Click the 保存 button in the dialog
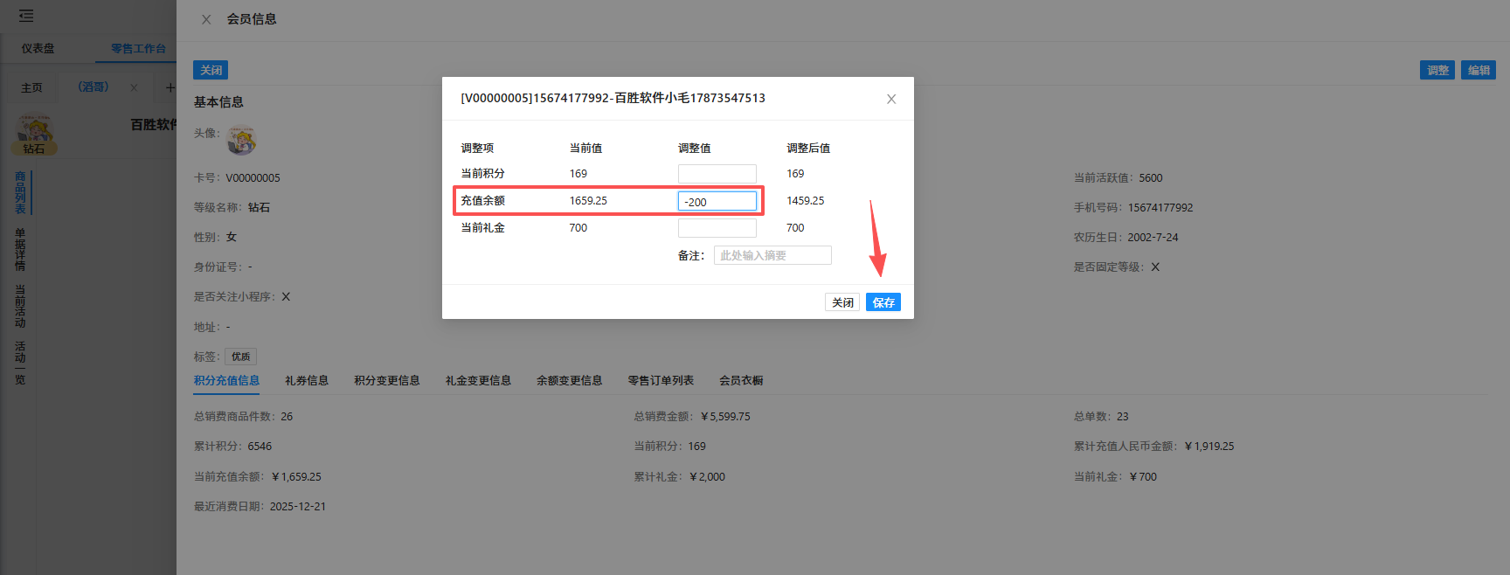This screenshot has height=575, width=1510. pyautogui.click(x=883, y=302)
